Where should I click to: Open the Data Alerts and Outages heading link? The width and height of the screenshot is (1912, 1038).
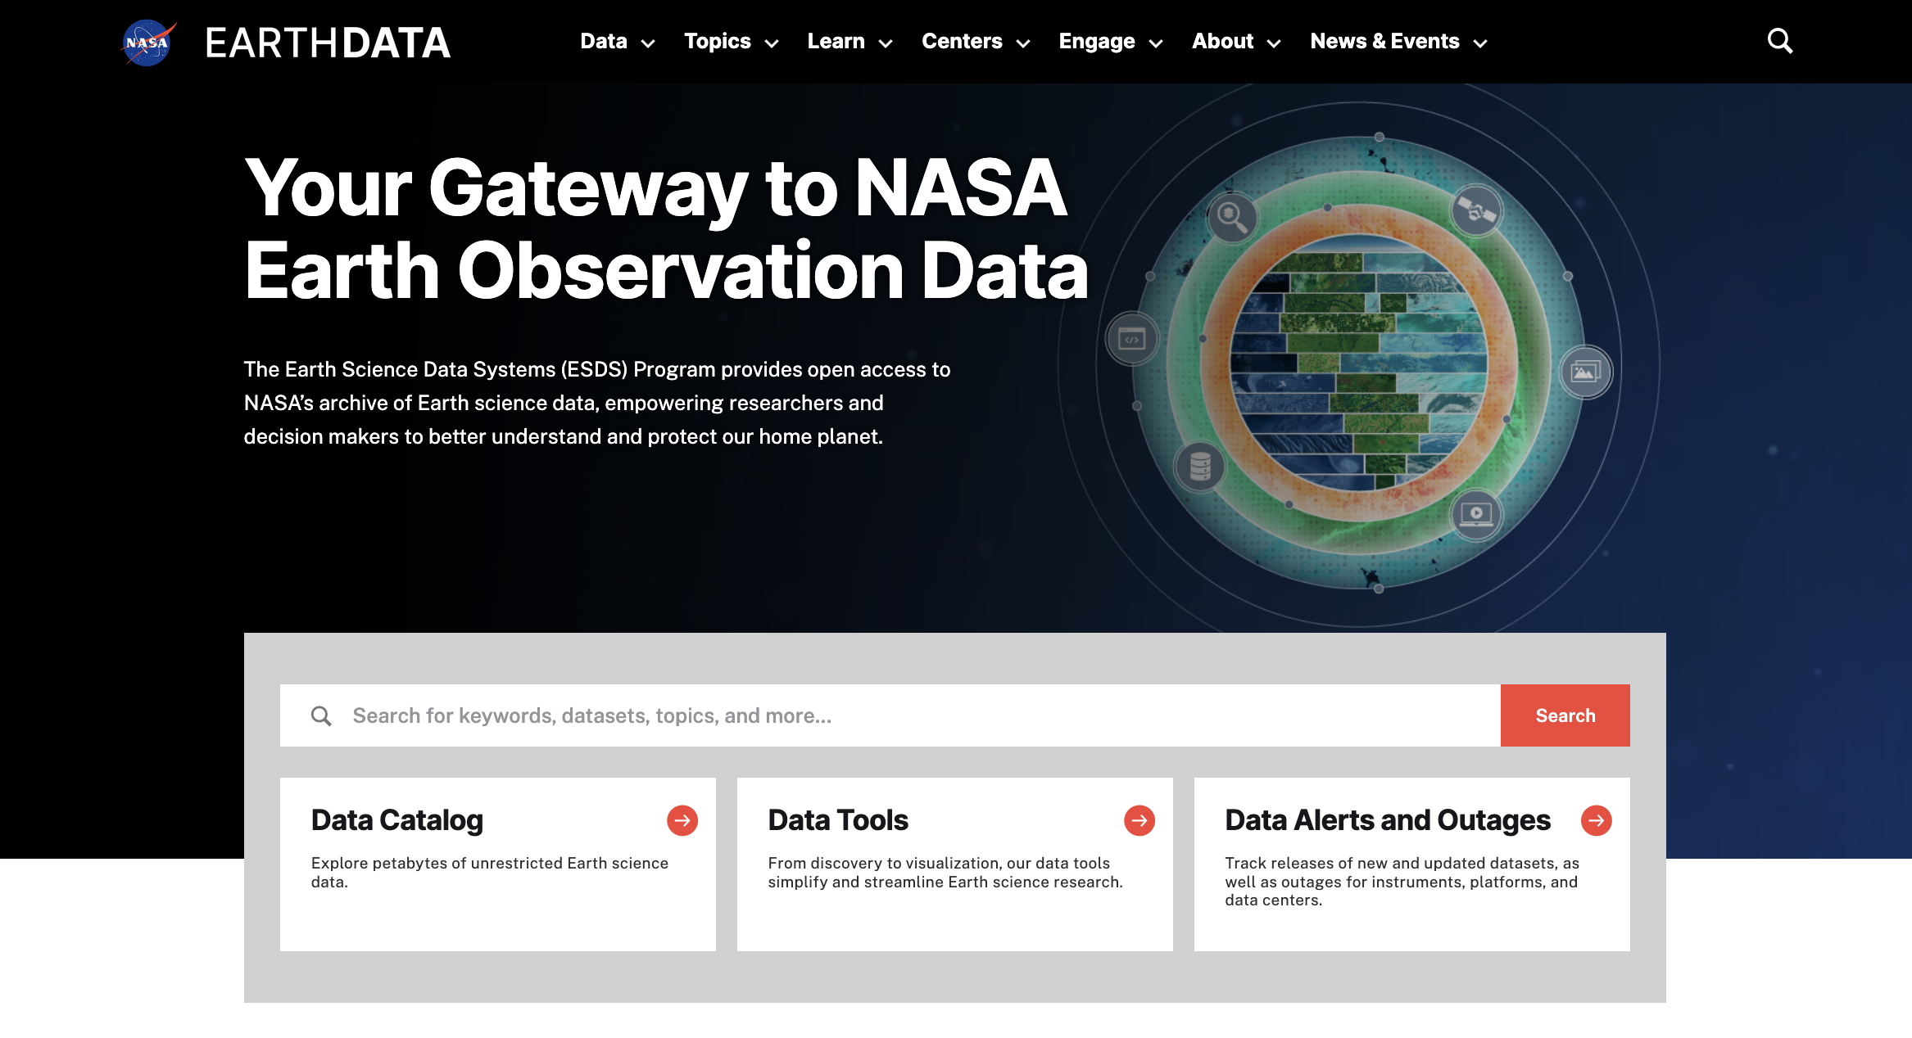1388,820
